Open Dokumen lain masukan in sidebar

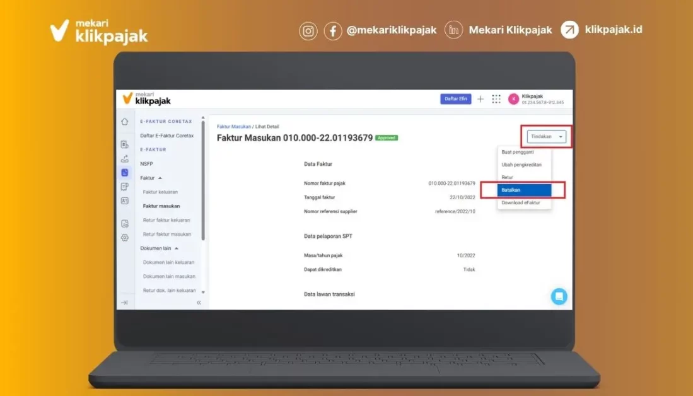pos(169,277)
